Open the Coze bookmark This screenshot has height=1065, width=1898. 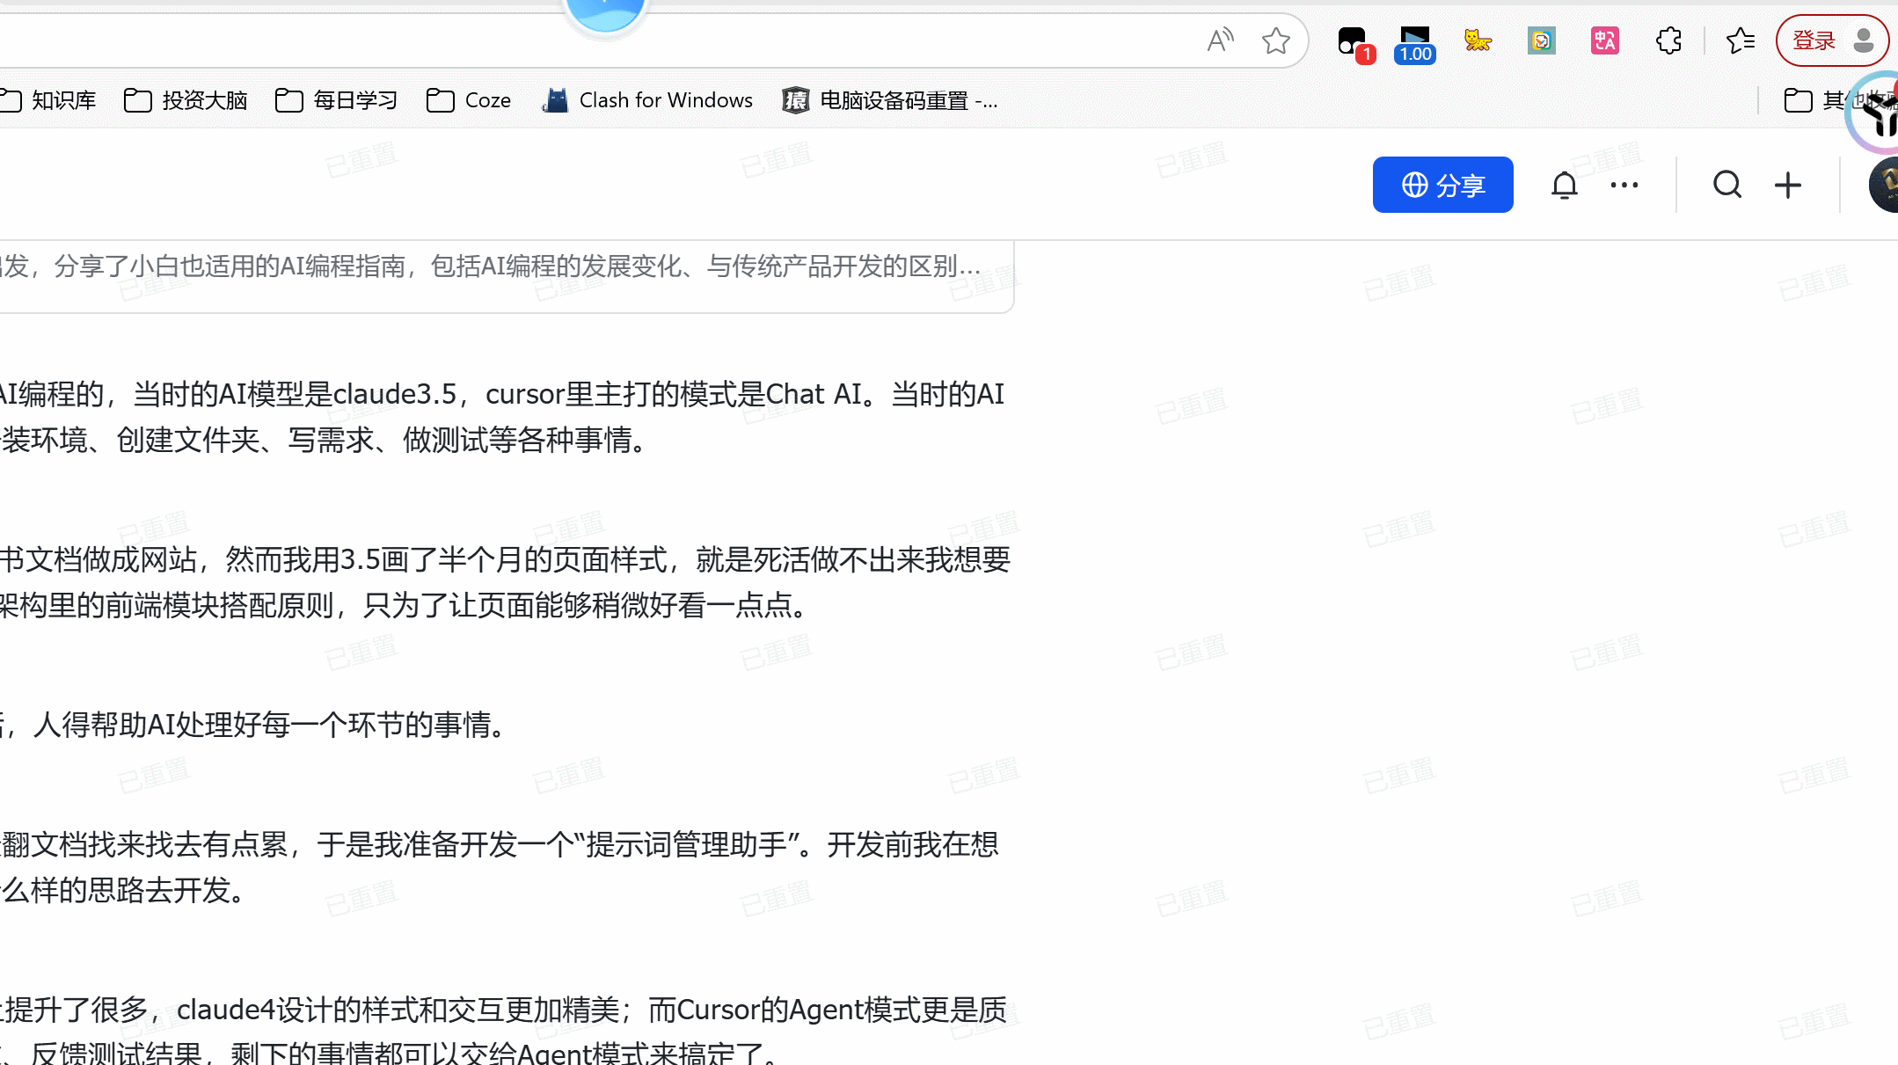[x=468, y=100]
